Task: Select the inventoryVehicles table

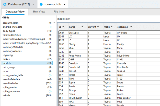Action: pos(27,51)
